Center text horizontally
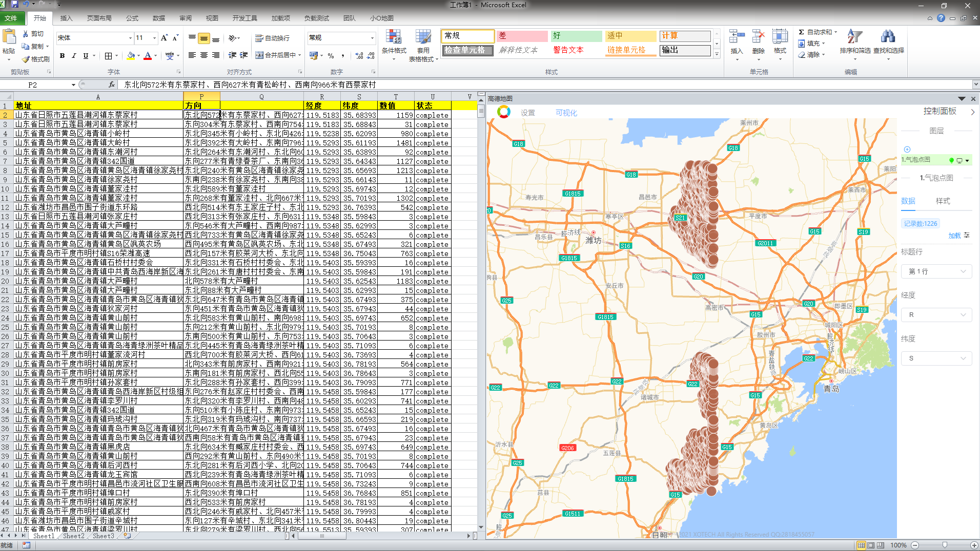This screenshot has height=551, width=980. (x=204, y=55)
